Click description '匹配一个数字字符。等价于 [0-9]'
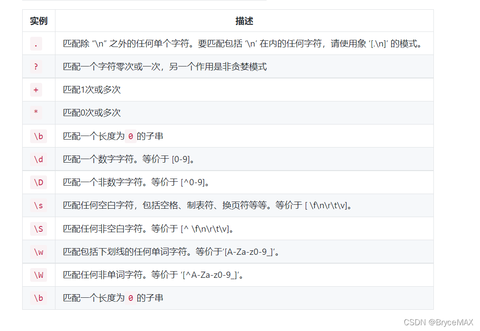Screen dimensions: 480x331 click(129, 159)
